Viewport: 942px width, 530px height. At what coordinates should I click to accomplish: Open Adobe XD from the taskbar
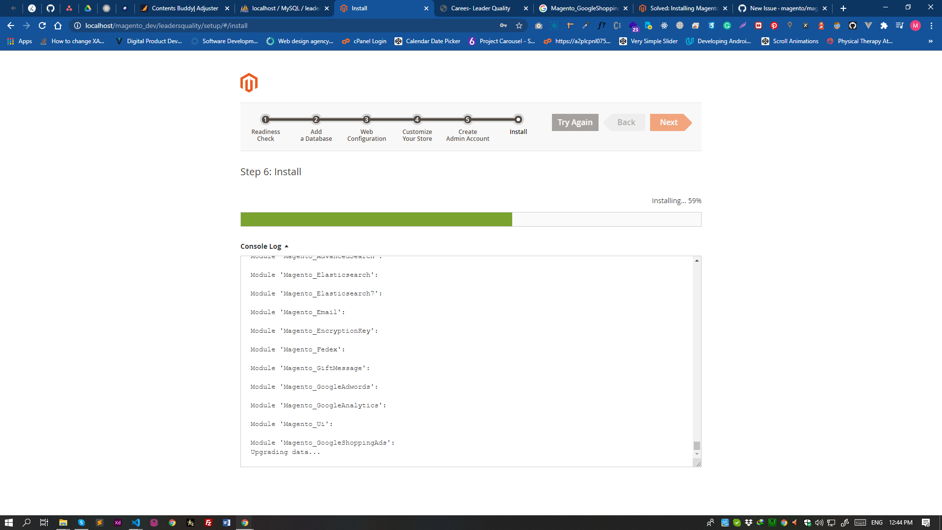[x=118, y=522]
